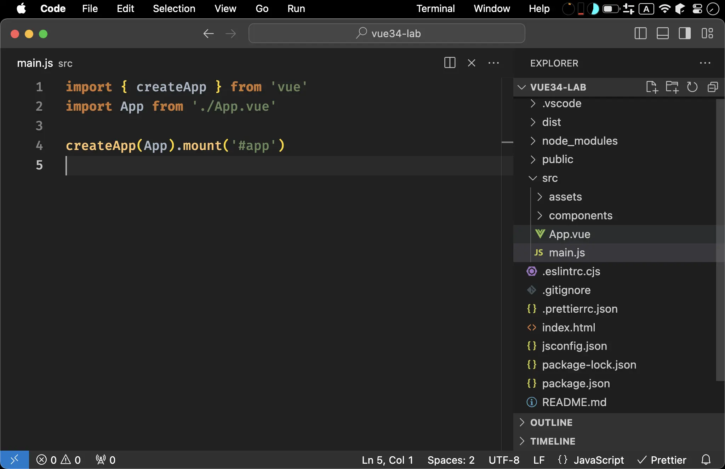The height and width of the screenshot is (469, 725).
Task: Open the notifications bell
Action: pyautogui.click(x=706, y=460)
